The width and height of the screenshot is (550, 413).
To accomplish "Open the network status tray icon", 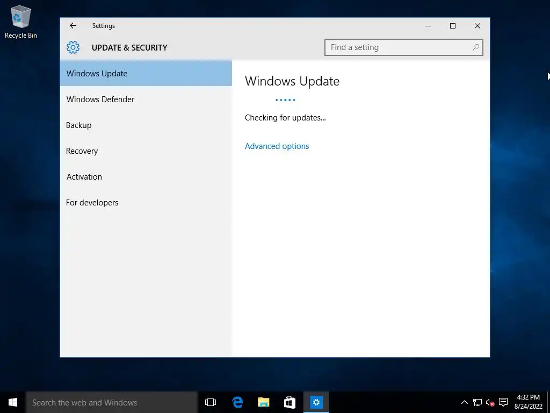I will 477,402.
